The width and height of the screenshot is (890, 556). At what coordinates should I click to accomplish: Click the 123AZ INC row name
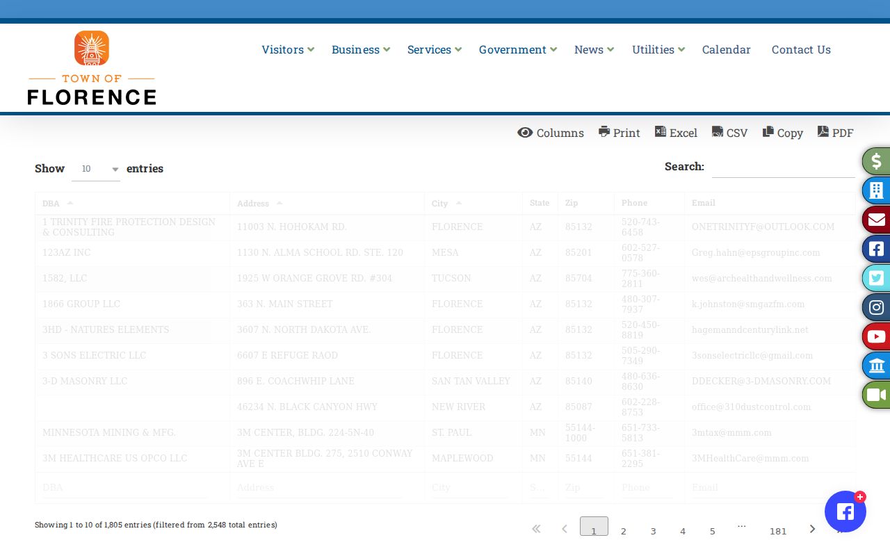(x=67, y=252)
